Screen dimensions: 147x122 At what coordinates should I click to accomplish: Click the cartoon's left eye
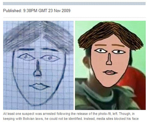tap(101, 51)
